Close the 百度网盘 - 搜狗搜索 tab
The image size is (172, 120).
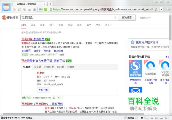tap(44, 4)
